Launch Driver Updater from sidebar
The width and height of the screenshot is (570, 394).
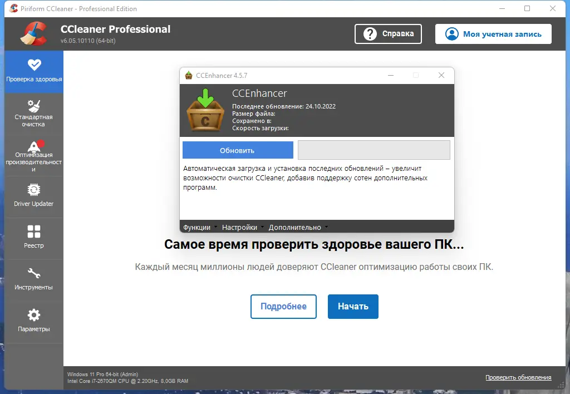coord(34,196)
